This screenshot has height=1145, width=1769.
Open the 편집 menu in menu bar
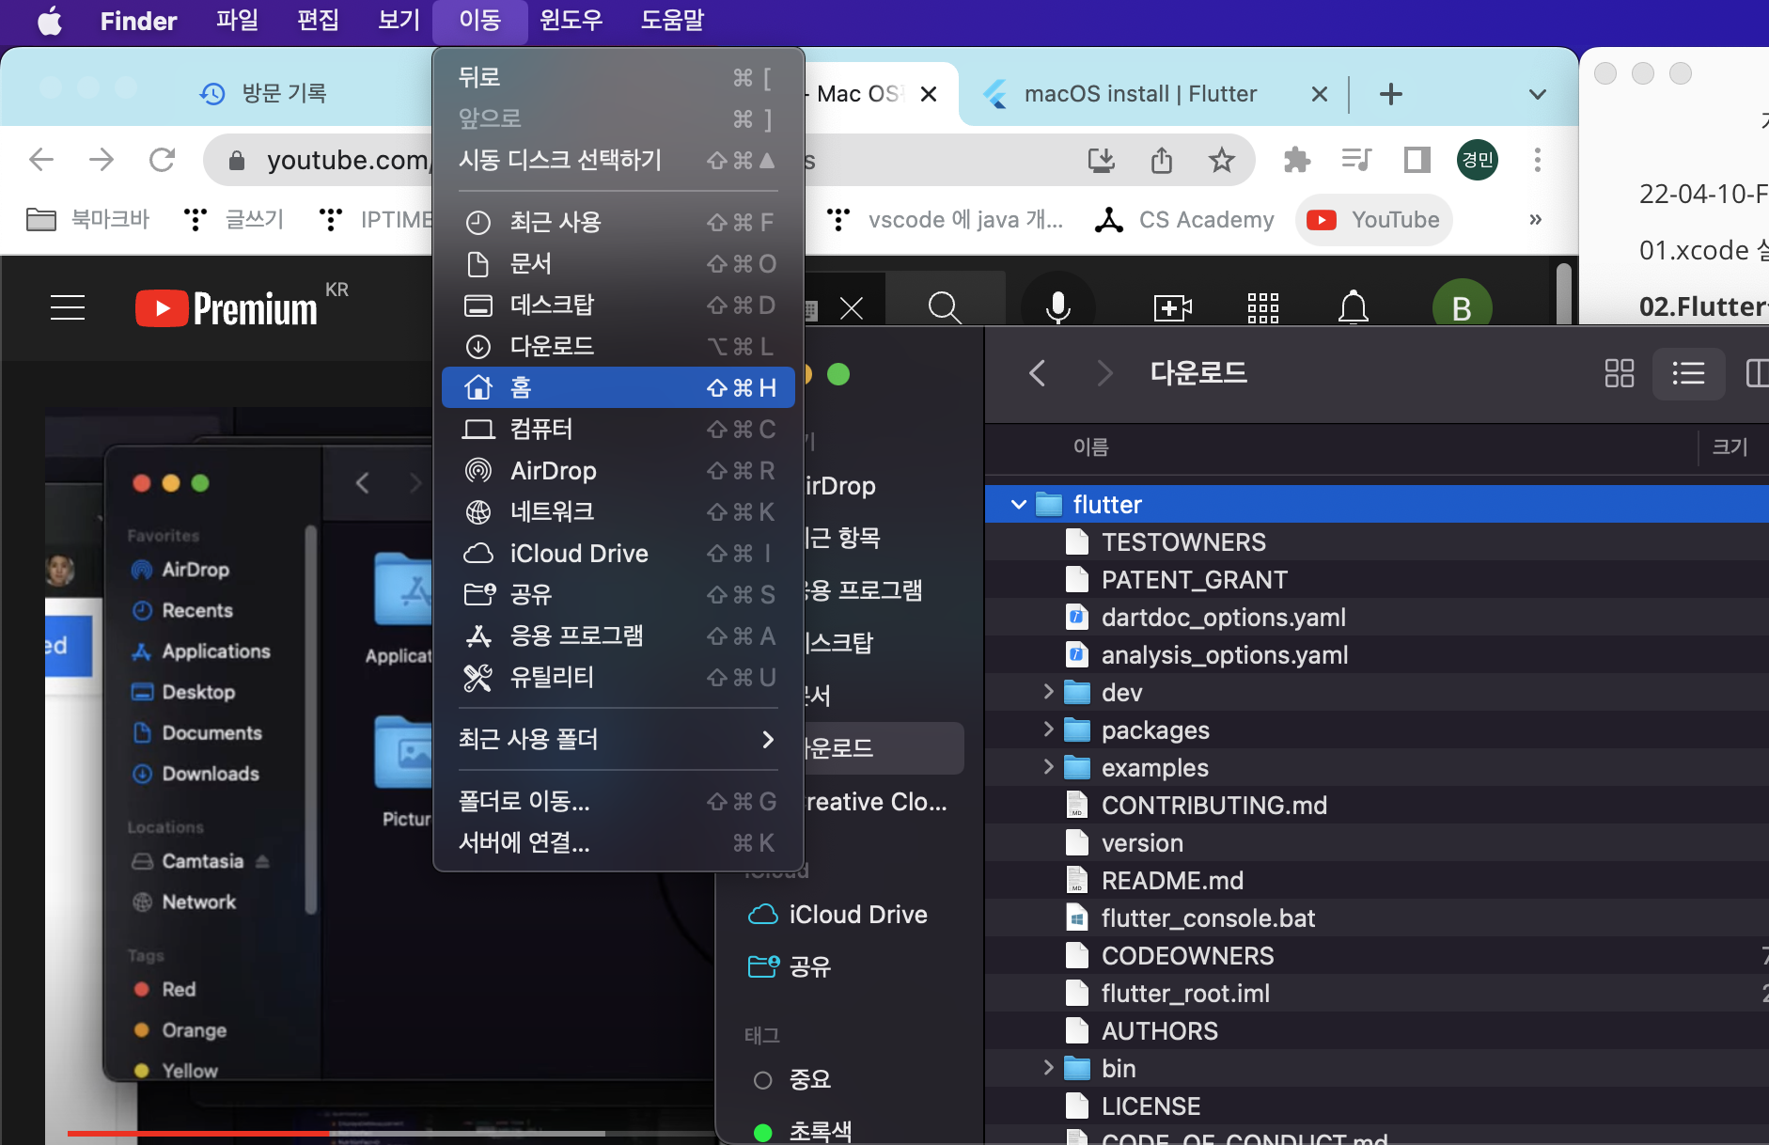[318, 21]
